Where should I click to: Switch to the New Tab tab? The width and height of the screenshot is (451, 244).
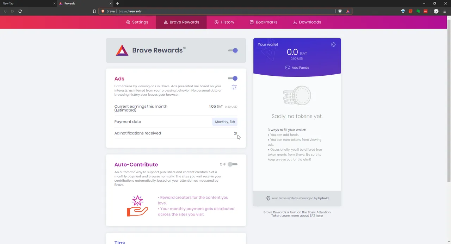28,4
